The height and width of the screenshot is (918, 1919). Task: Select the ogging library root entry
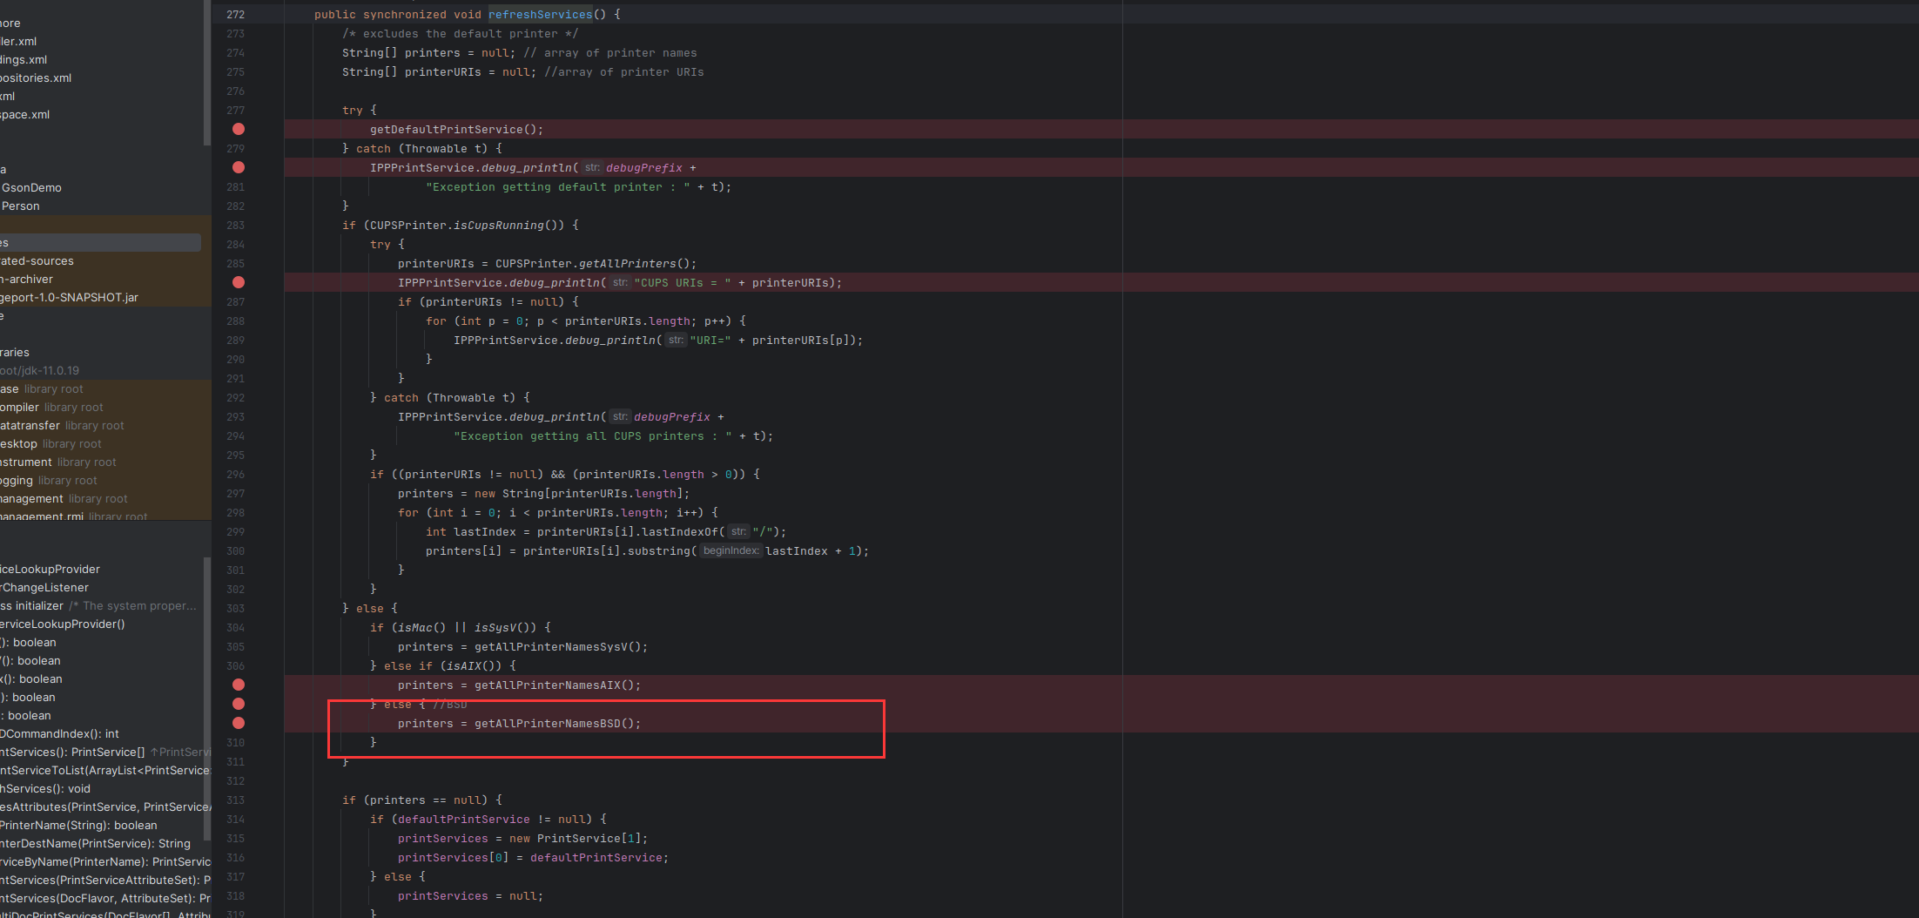[49, 480]
